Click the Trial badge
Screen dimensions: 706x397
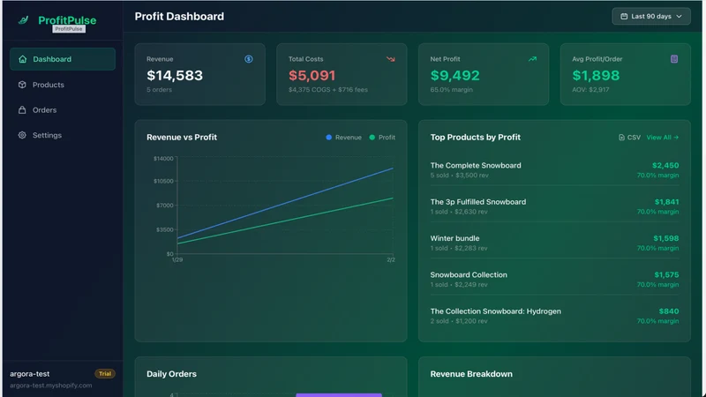pos(105,373)
